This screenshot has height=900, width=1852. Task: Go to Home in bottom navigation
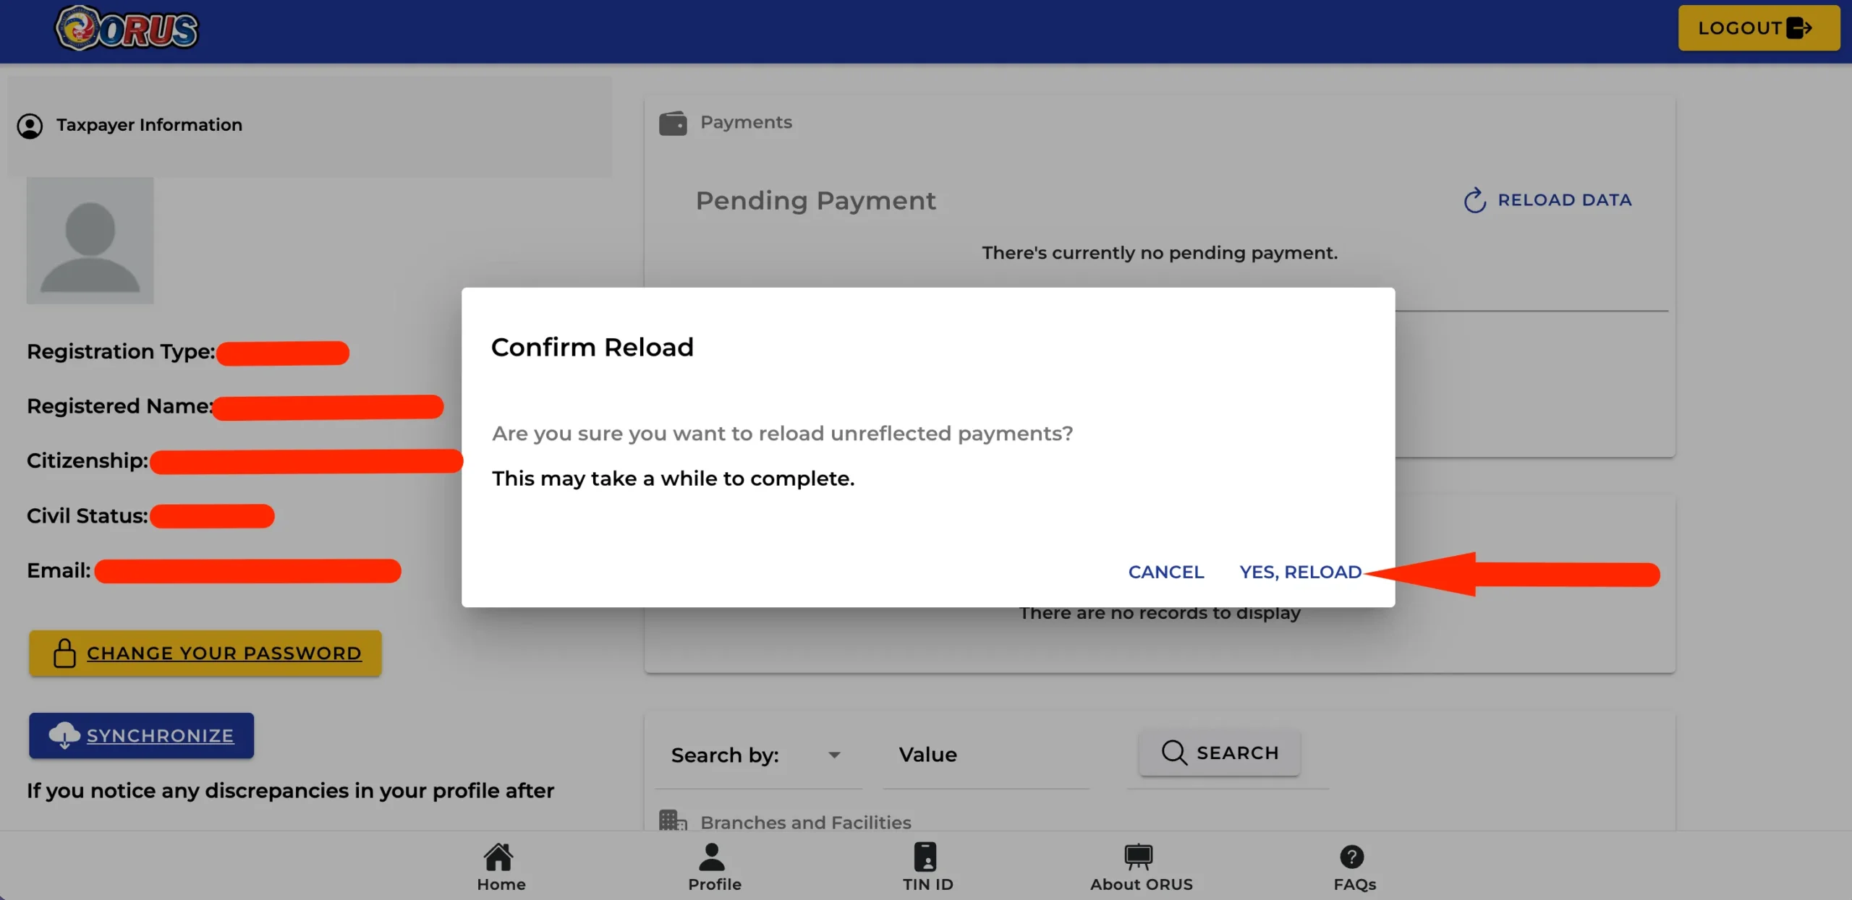point(501,866)
